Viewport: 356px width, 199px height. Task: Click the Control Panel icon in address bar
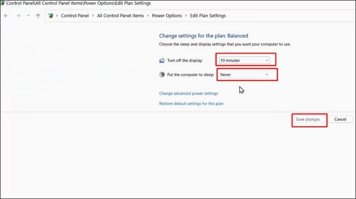(51, 16)
